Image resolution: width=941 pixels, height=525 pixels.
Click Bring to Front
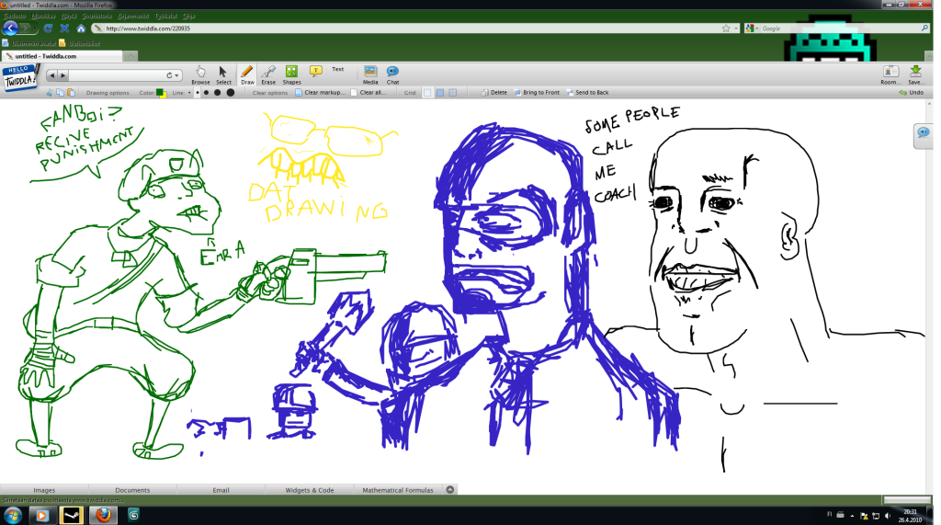tap(537, 93)
